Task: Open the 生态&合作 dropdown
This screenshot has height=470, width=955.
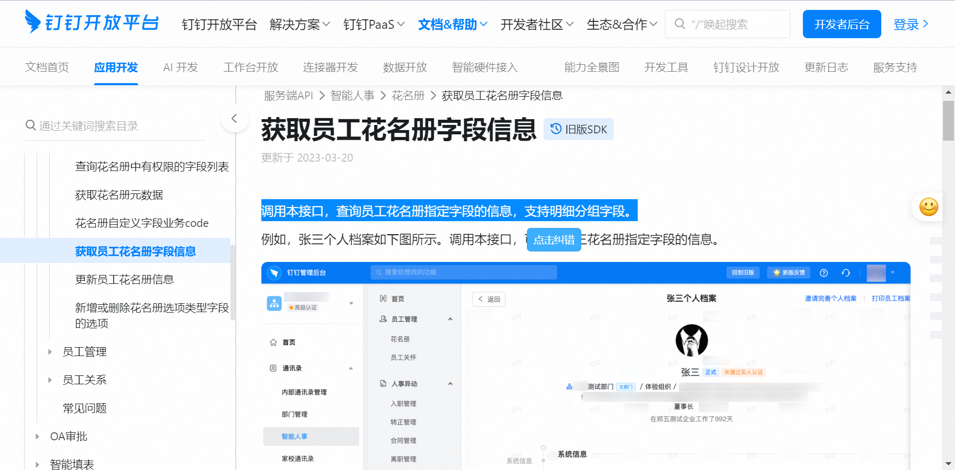Action: point(622,24)
